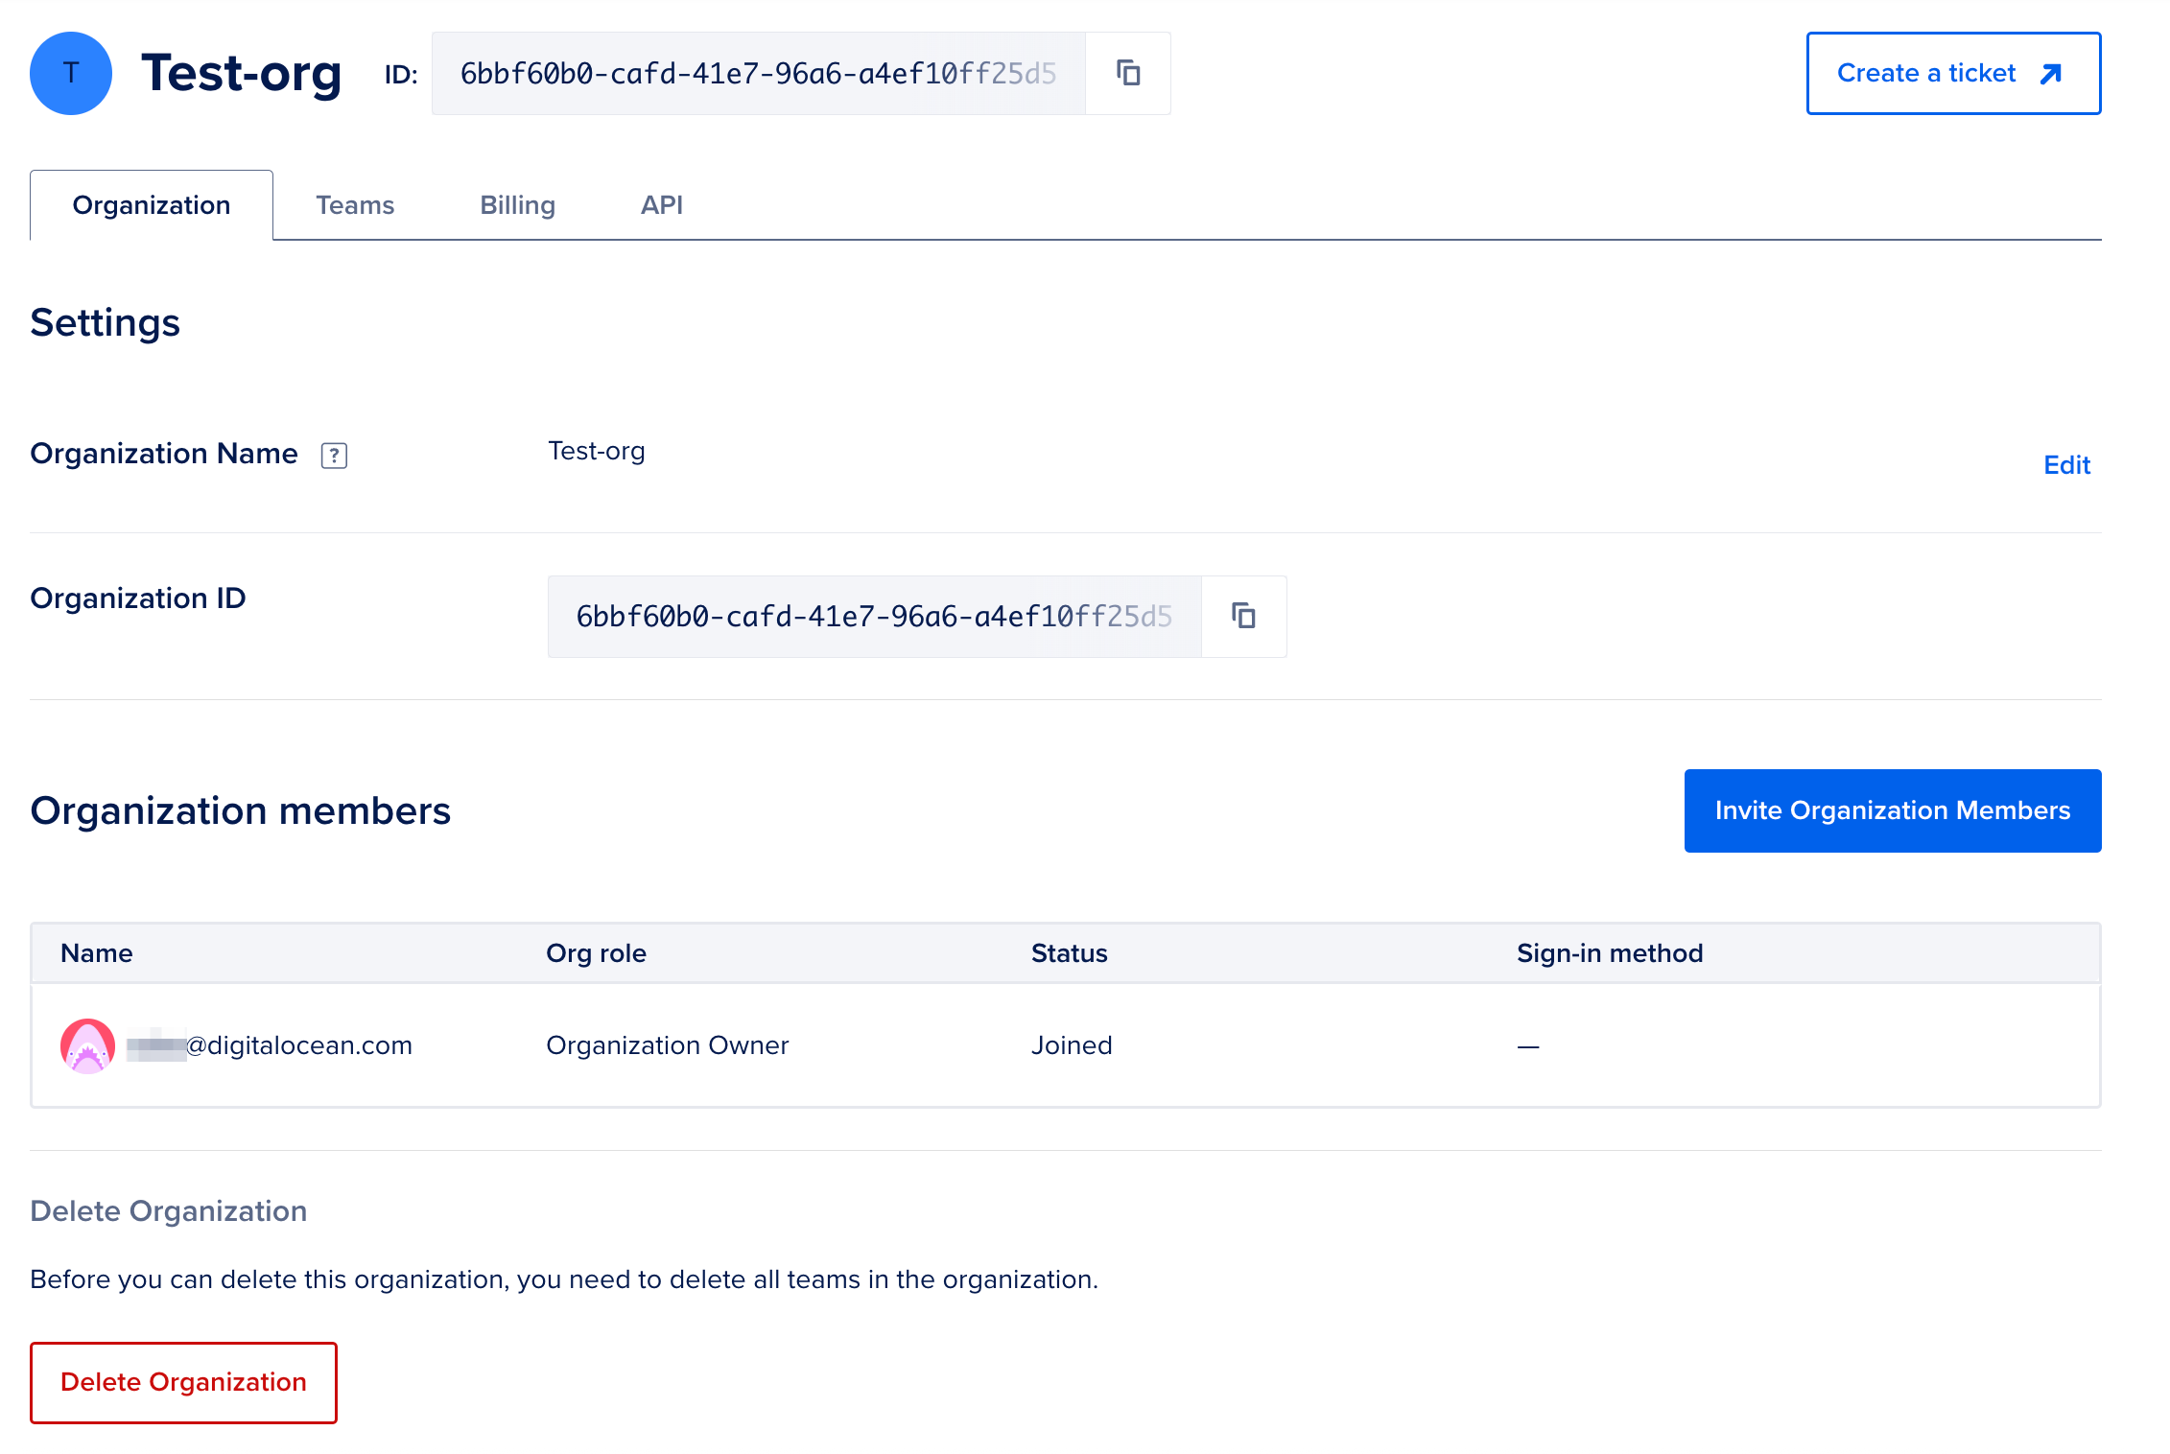
Task: Select the Organization ID text field
Action: pos(874,617)
